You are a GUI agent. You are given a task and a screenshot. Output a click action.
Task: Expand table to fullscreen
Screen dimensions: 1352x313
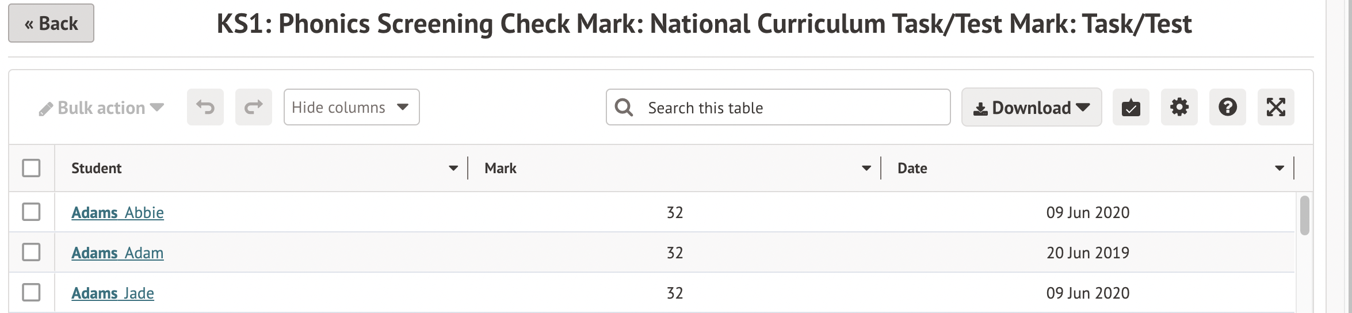[1275, 107]
